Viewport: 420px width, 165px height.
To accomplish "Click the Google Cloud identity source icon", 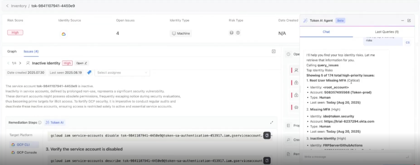I will 64,34.
